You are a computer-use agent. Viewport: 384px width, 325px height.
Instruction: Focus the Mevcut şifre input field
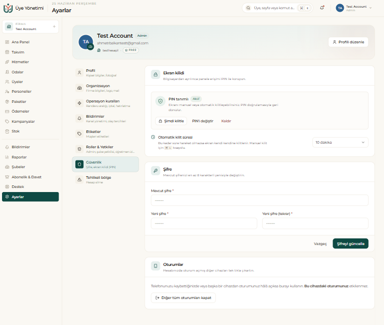click(x=260, y=200)
